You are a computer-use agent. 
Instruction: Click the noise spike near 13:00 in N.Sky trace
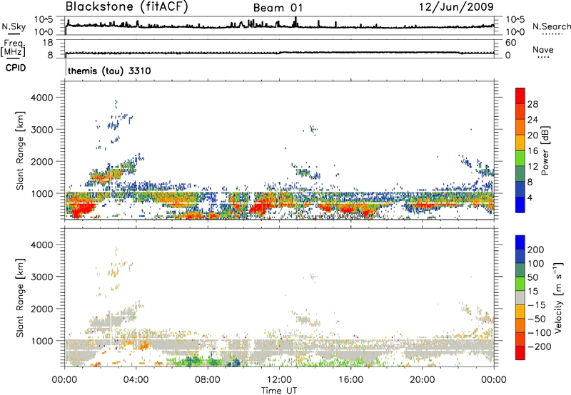click(295, 21)
